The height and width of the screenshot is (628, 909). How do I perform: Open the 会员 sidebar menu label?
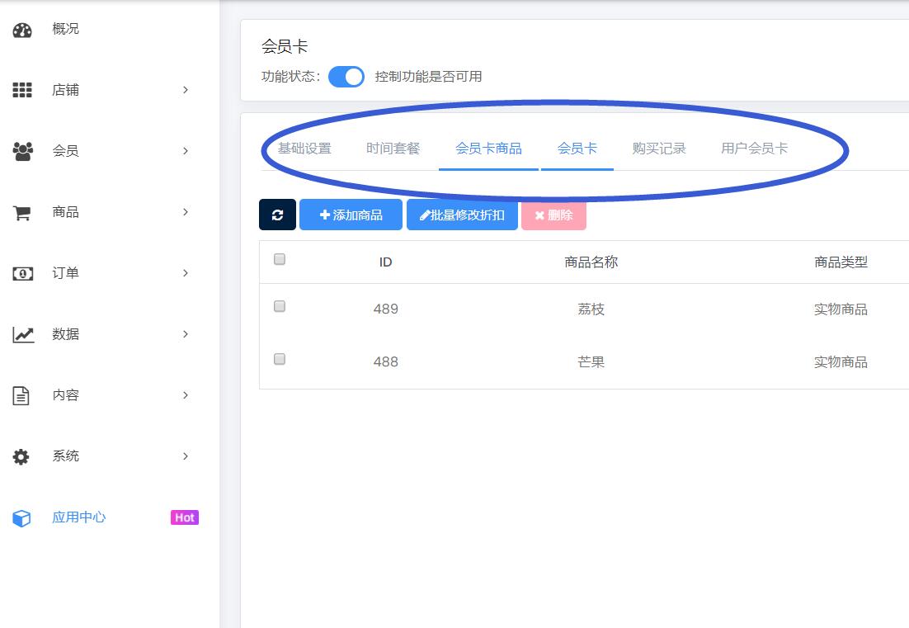click(65, 151)
